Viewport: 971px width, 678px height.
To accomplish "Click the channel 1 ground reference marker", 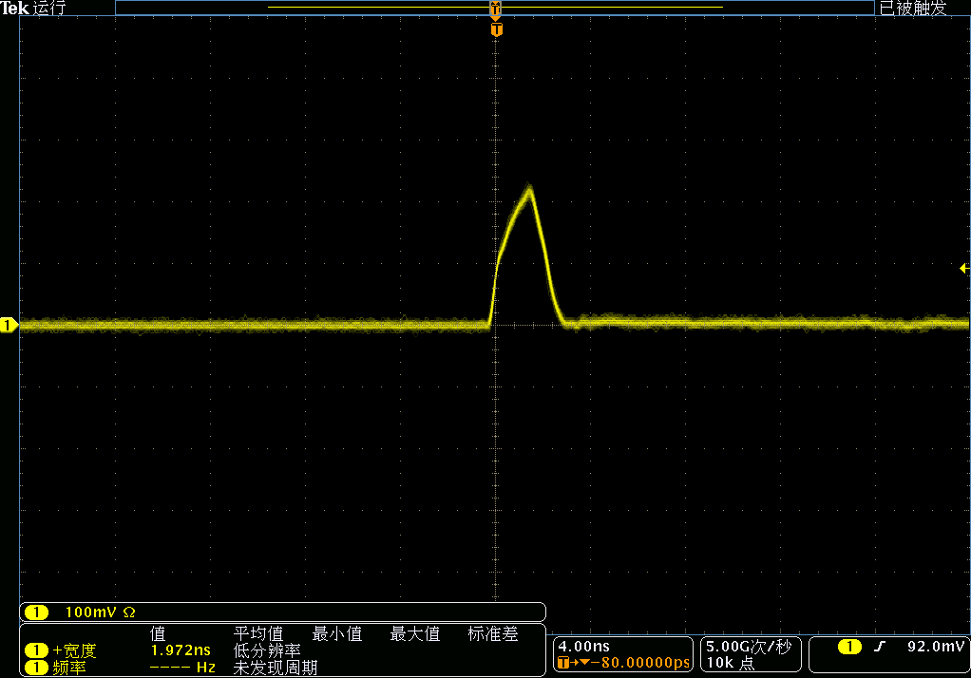I will click(x=9, y=326).
